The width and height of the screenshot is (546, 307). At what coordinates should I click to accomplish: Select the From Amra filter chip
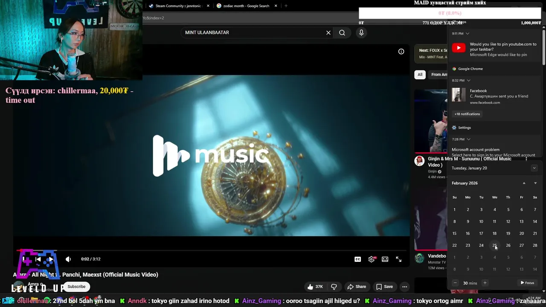click(438, 75)
